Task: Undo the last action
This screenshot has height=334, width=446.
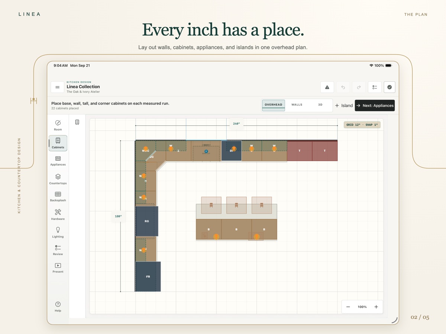Action: pos(343,87)
